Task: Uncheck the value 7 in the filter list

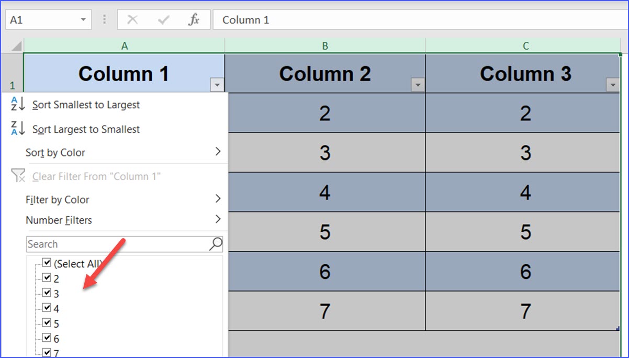Action: [47, 353]
